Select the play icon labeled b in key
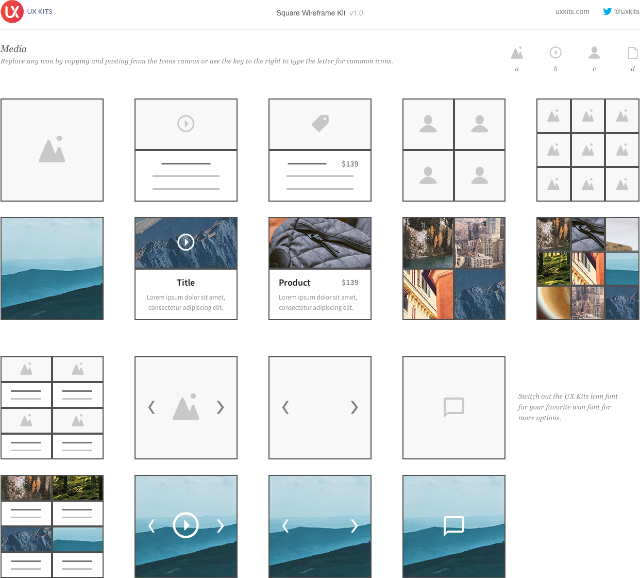This screenshot has width=640, height=578. 555,53
